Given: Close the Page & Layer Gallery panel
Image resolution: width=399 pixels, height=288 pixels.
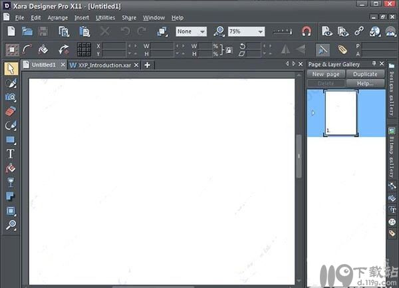Looking at the screenshot, I should click(382, 64).
